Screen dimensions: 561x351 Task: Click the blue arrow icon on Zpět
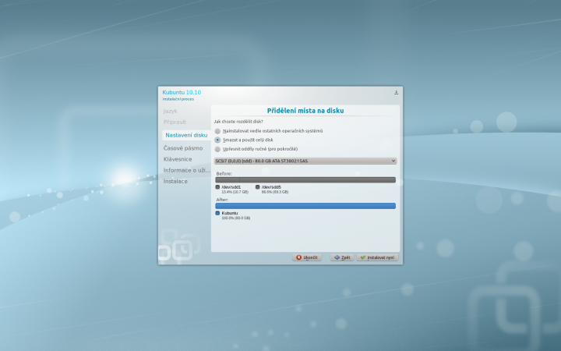click(x=337, y=257)
